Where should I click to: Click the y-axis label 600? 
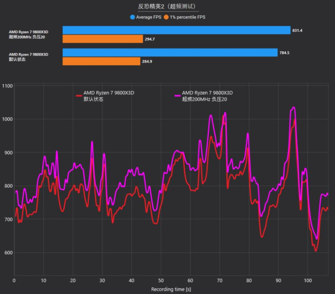coord(8,253)
